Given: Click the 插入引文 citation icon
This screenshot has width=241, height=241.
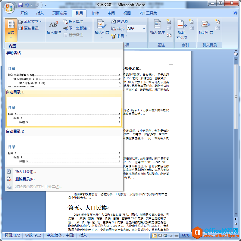Looking at the screenshot, I should point(102,24).
